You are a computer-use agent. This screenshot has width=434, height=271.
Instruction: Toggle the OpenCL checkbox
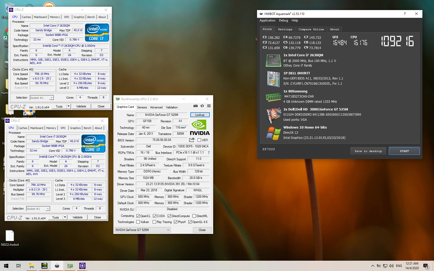[138, 216]
